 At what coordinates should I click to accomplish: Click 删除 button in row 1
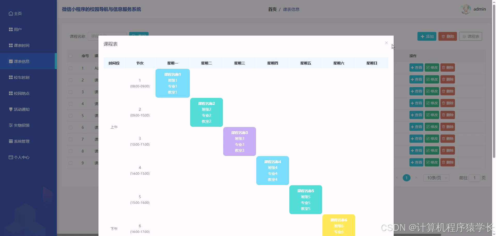[x=448, y=68]
